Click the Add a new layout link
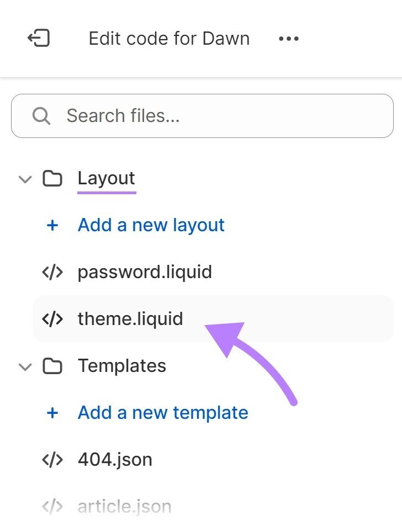 coord(151,225)
